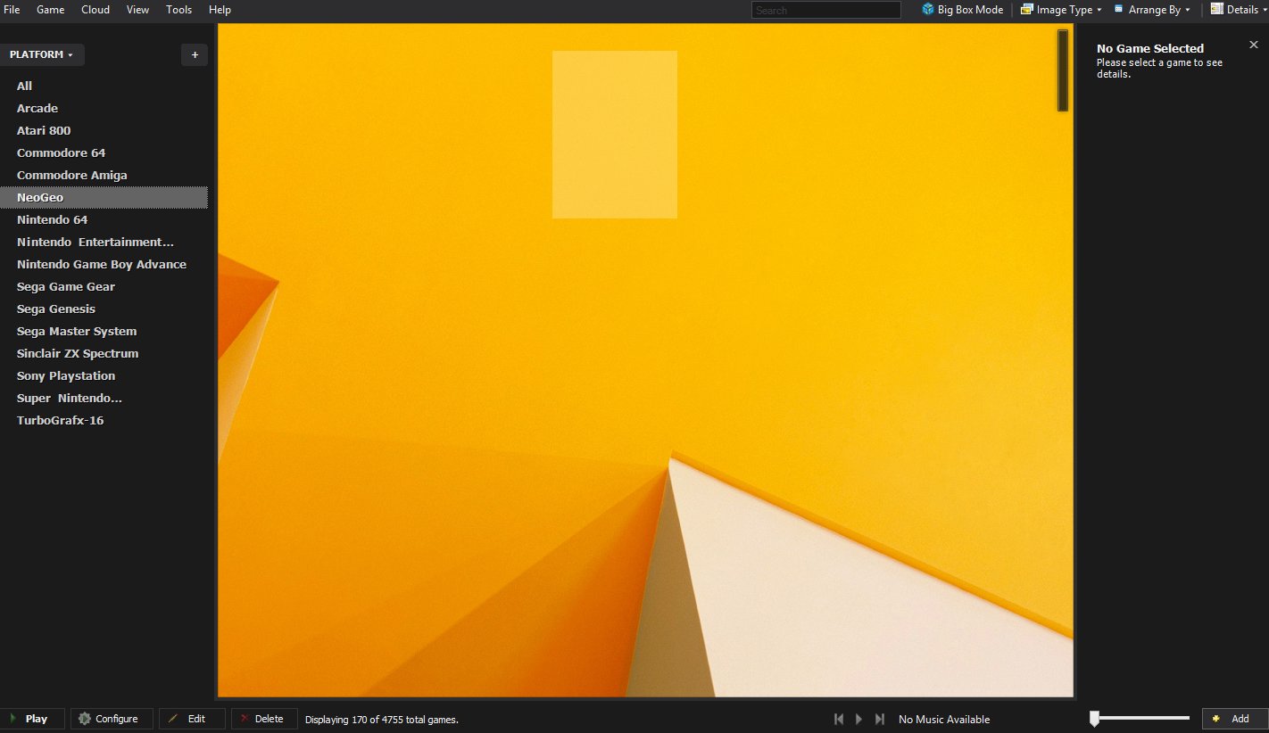Select the All platform entry
The width and height of the screenshot is (1269, 733).
click(104, 86)
